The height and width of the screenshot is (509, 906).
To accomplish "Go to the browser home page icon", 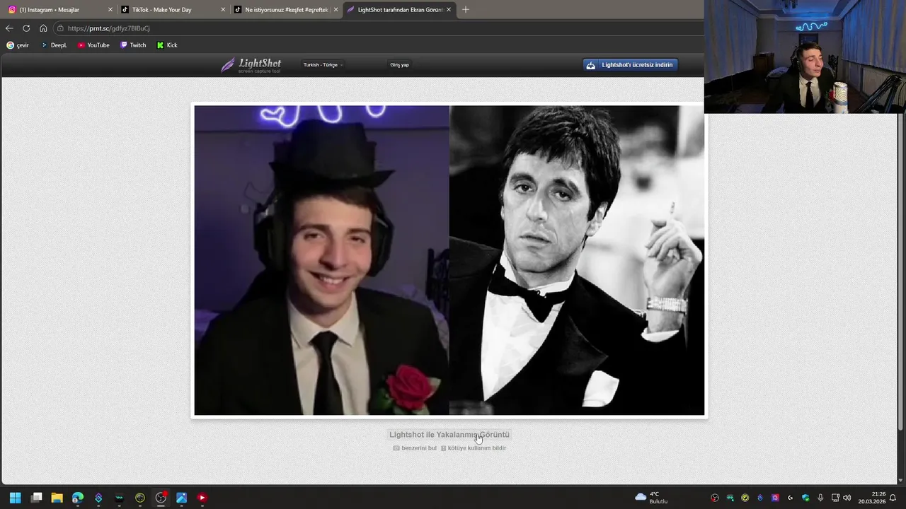I will click(x=43, y=28).
